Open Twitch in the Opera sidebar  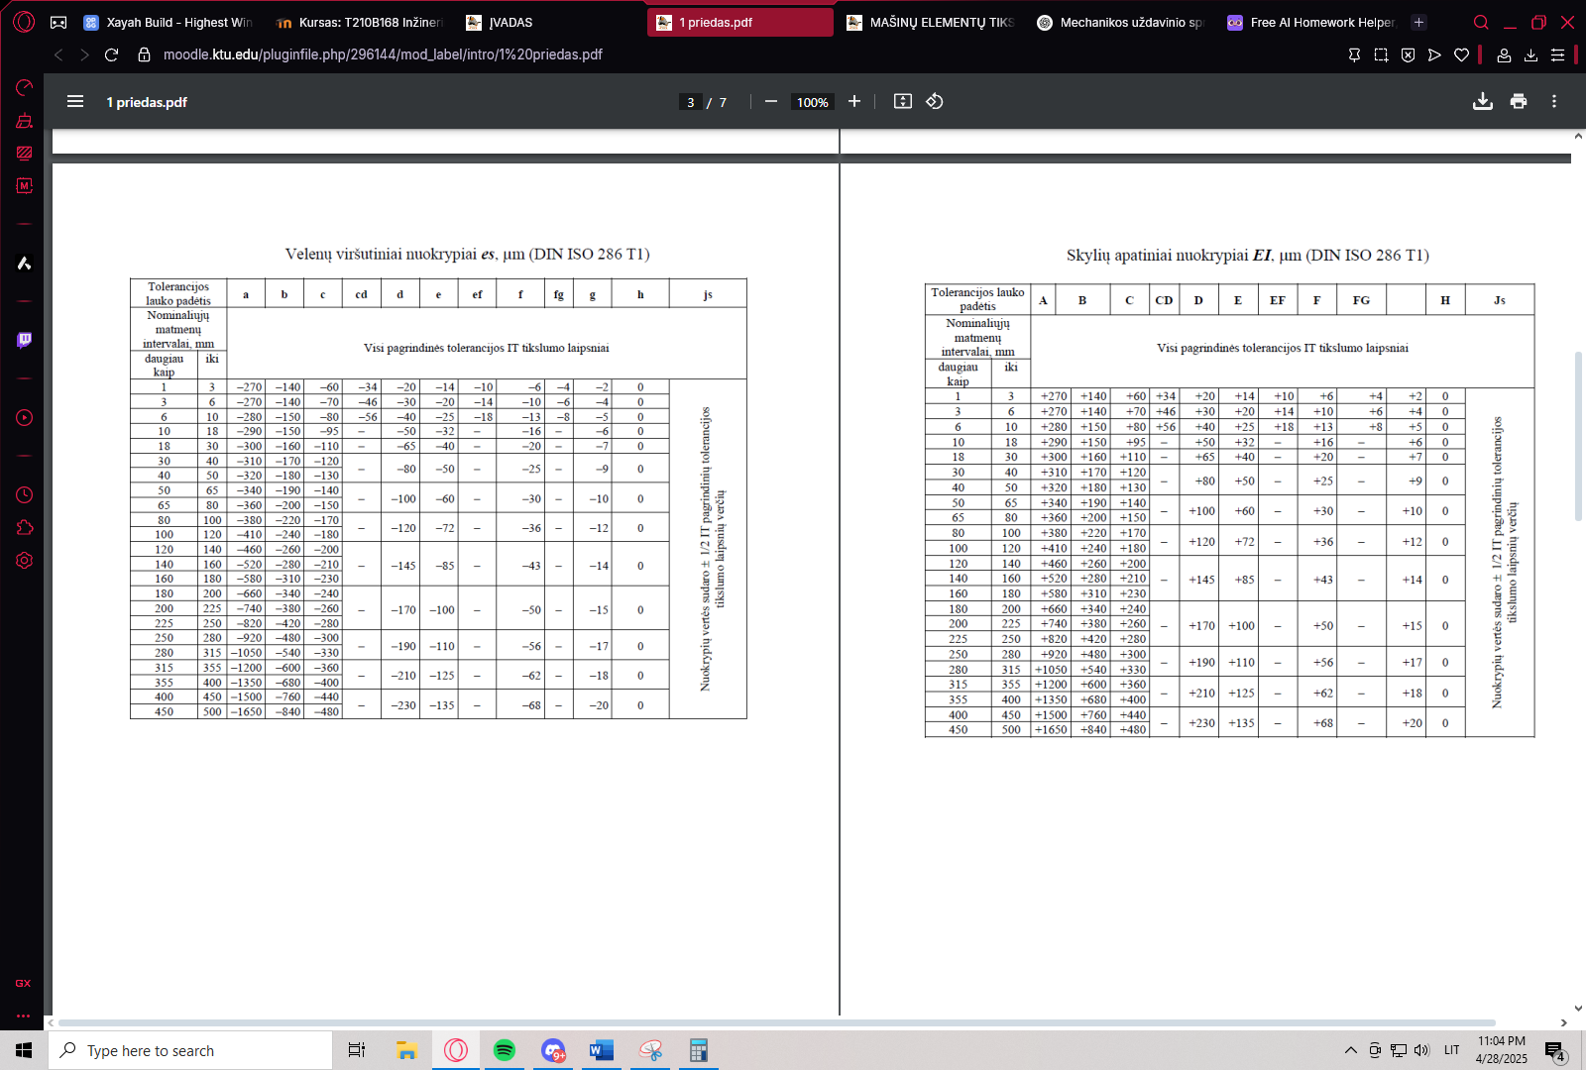pyautogui.click(x=24, y=340)
